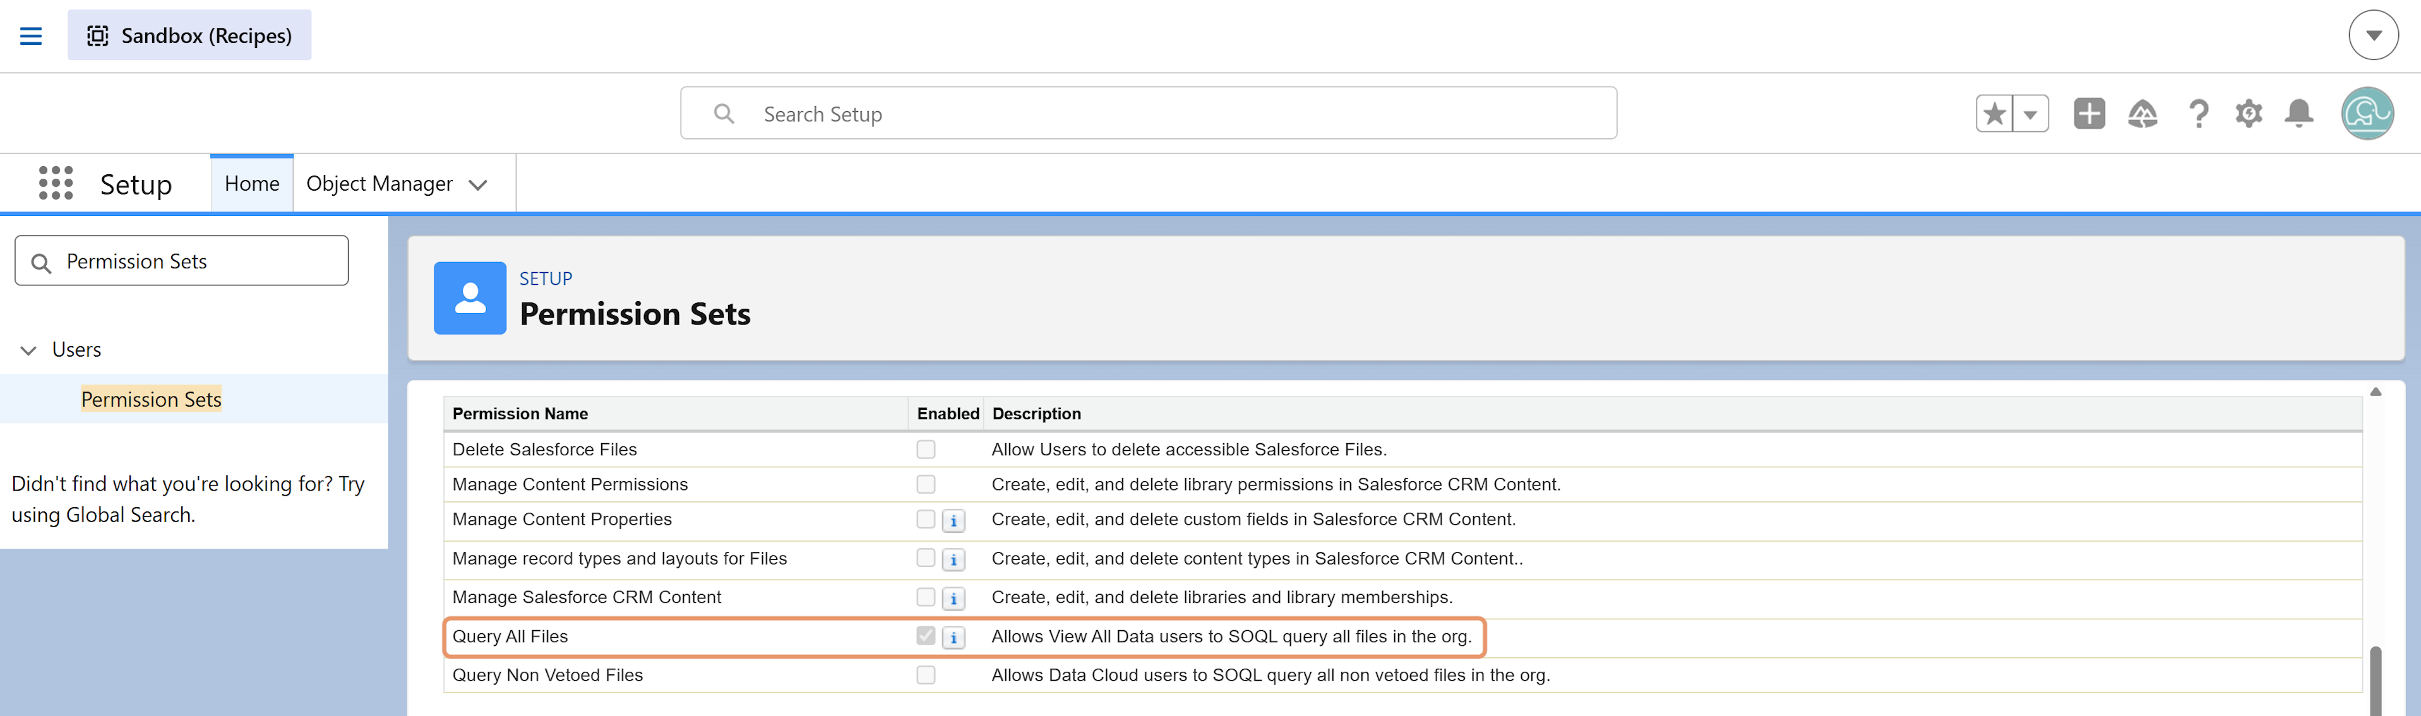Image resolution: width=2421 pixels, height=716 pixels.
Task: Click the permissions list scrollbar thumb
Action: point(2375,681)
